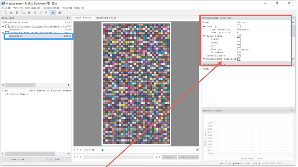Click the Data List scroll-right arrow
This screenshot has width=298, height=167.
tap(69, 85)
